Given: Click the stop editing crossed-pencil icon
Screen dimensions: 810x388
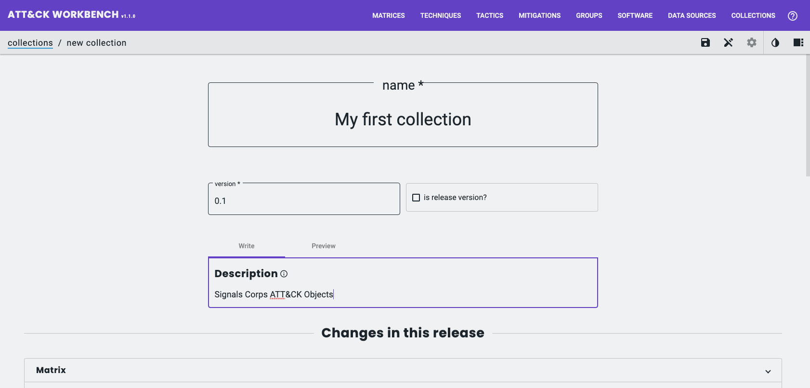Looking at the screenshot, I should click(728, 42).
